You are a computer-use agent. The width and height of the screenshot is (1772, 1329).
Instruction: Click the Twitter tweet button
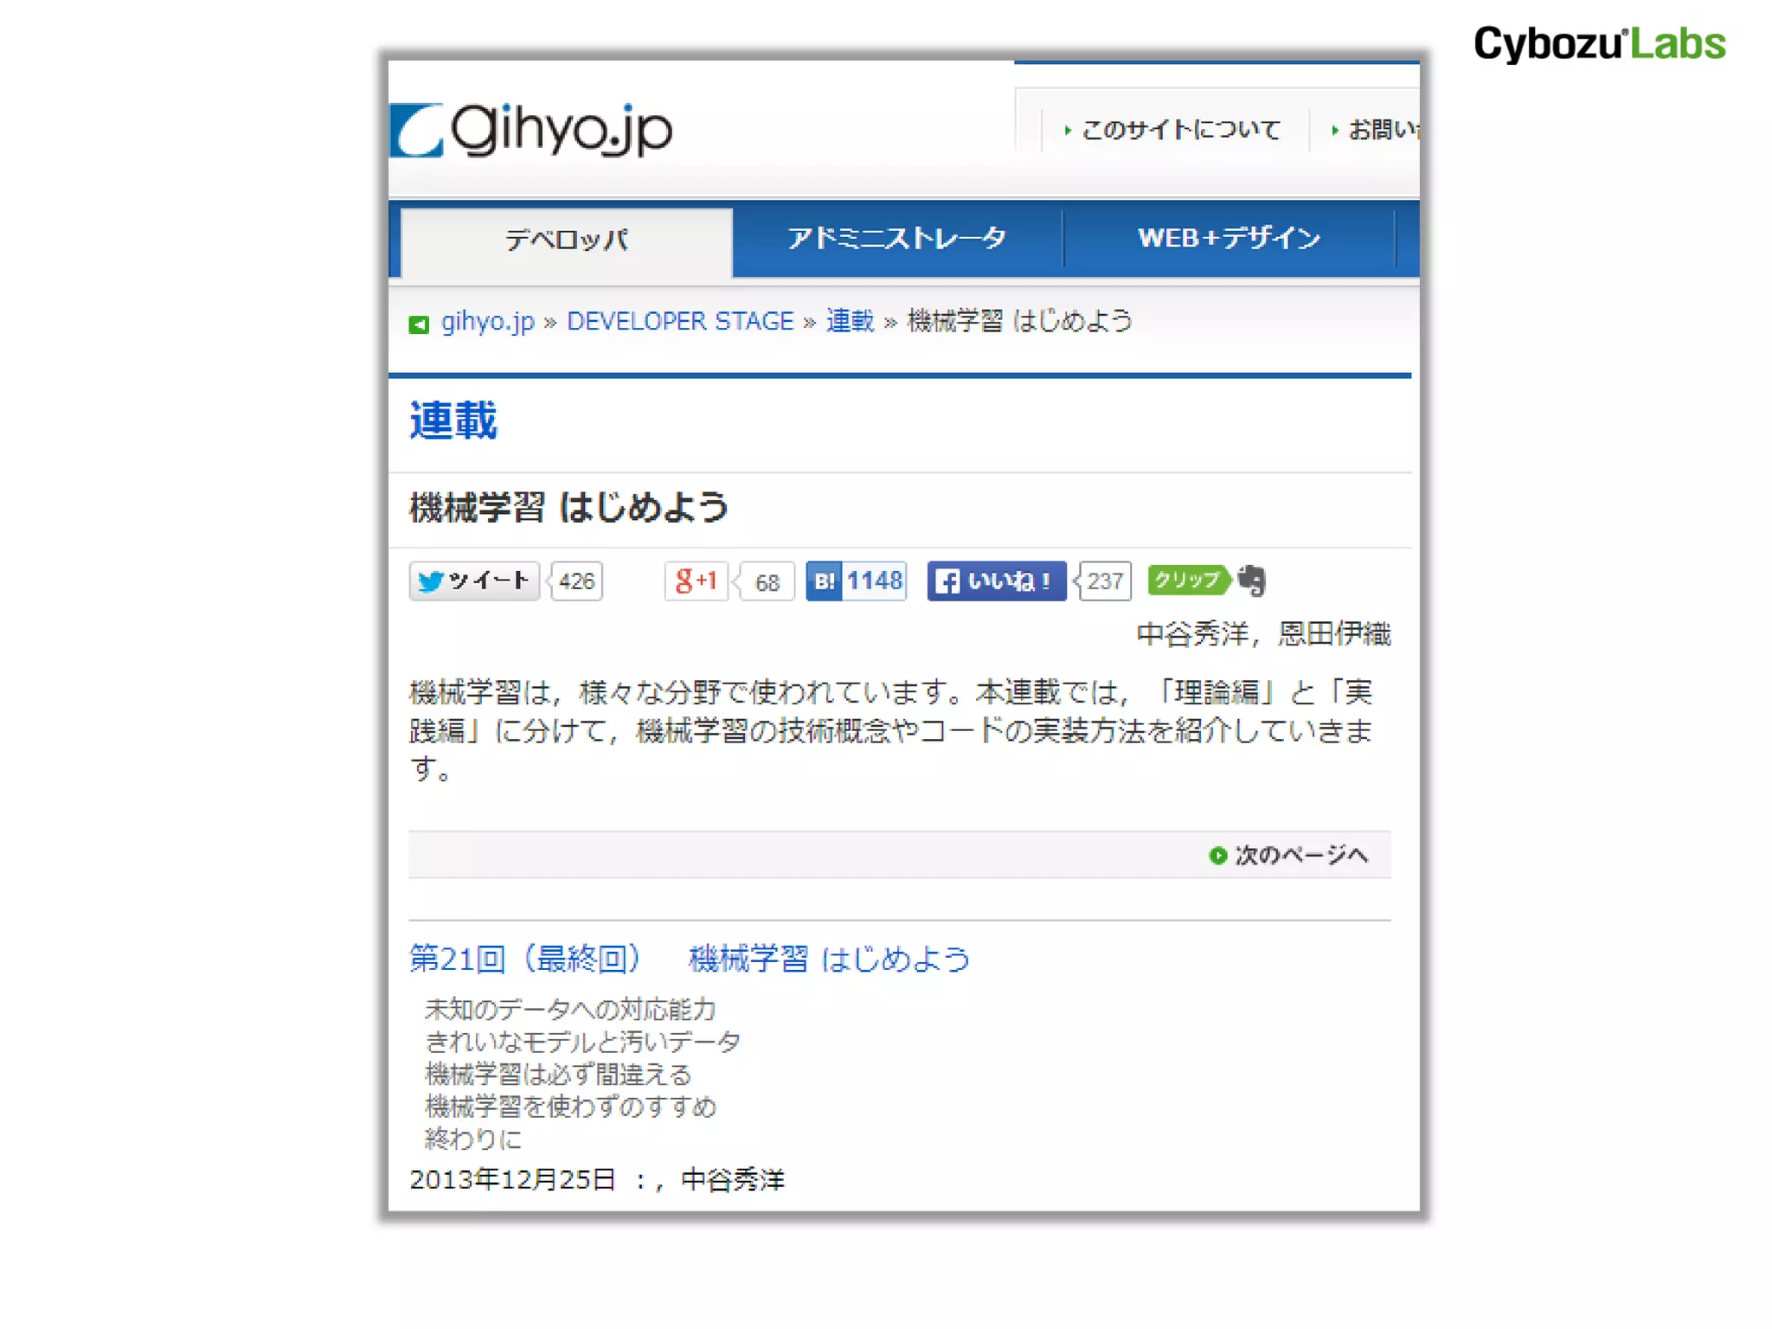coord(473,581)
